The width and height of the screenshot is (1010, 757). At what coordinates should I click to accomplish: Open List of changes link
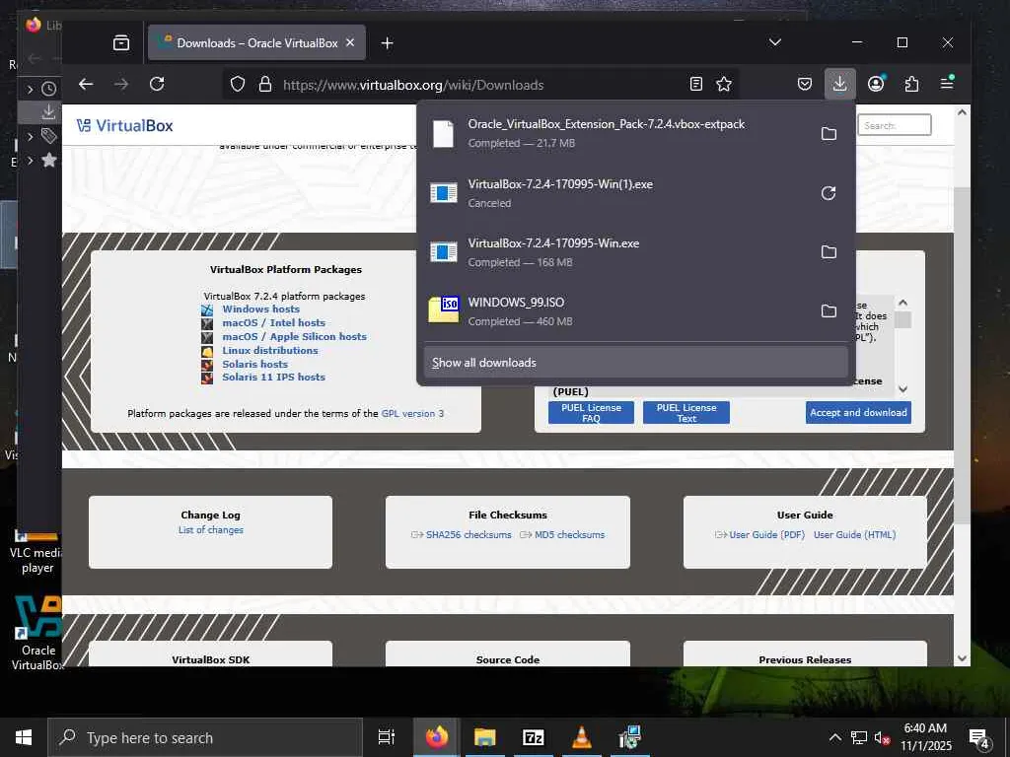coord(211,529)
